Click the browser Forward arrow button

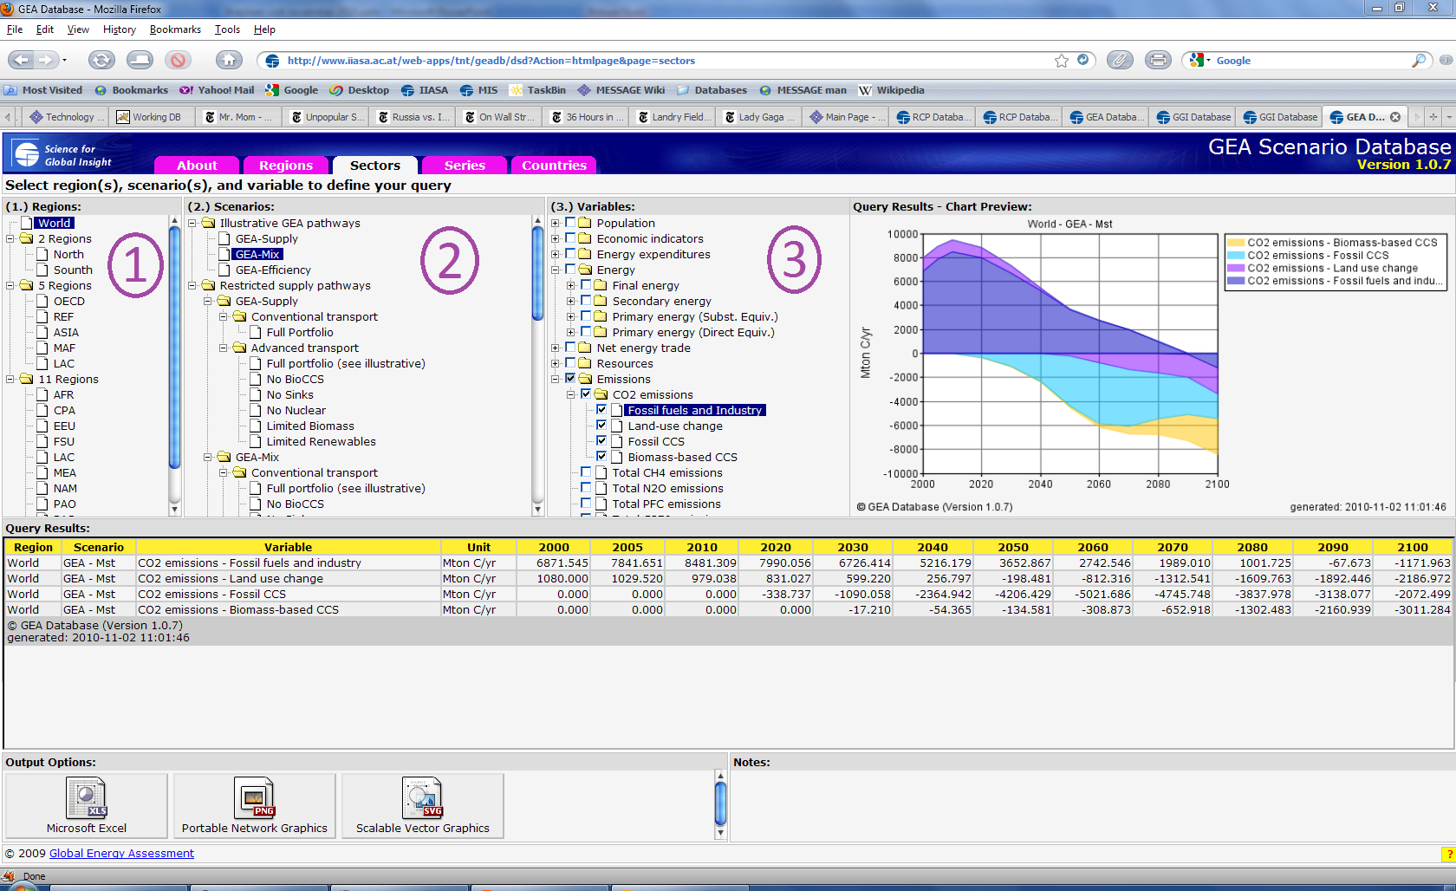pos(47,60)
